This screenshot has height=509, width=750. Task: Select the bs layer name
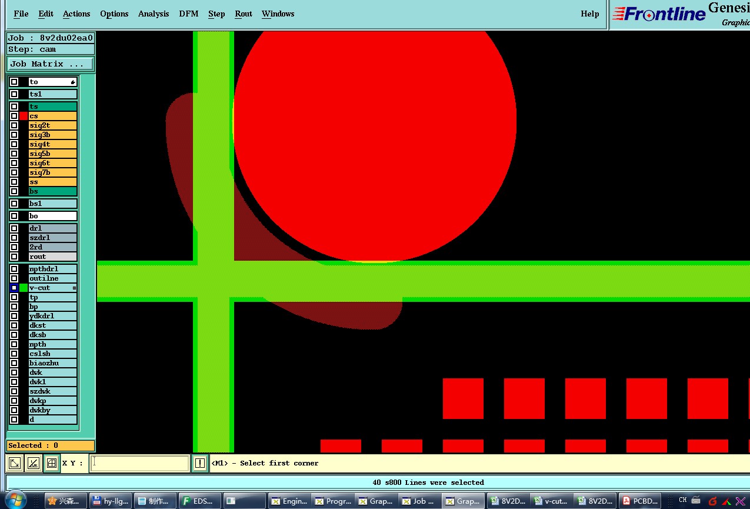(x=53, y=191)
